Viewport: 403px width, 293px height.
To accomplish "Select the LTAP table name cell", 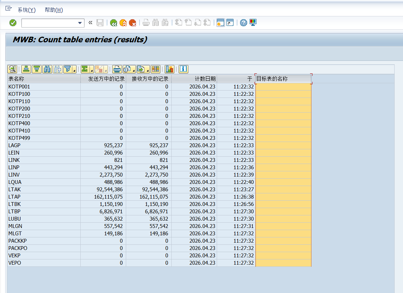I will click(44, 197).
